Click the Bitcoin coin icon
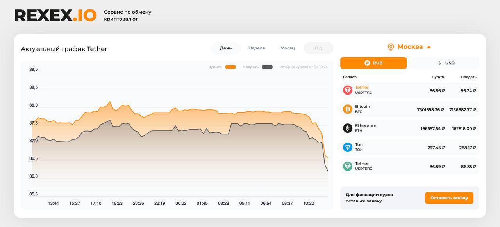This screenshot has height=227, width=500. click(x=348, y=109)
